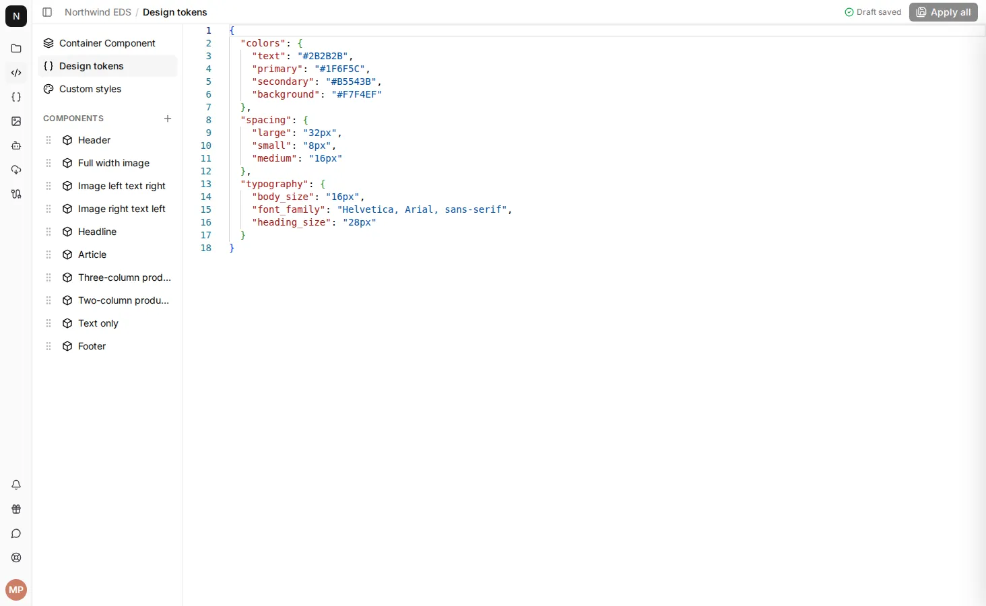This screenshot has width=986, height=606.
Task: Open Custom styles
Action: 108,89
